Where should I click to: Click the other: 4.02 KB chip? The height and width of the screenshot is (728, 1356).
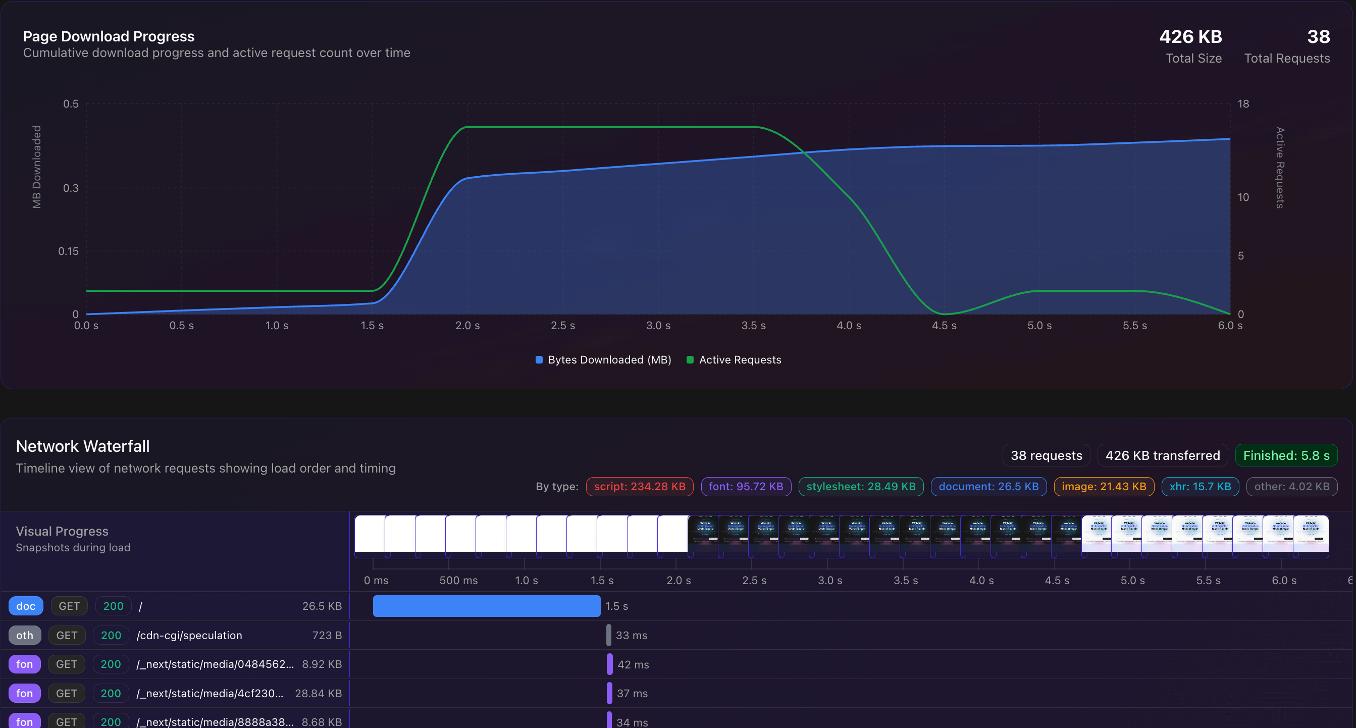tap(1291, 486)
